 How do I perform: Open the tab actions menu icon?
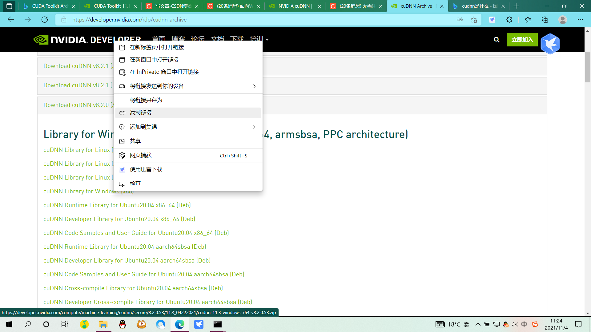9,6
